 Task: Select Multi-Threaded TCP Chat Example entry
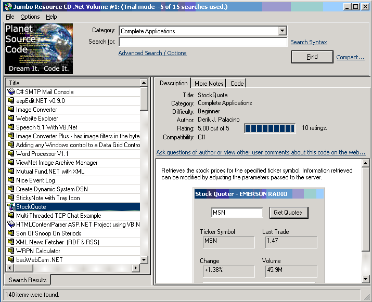[73, 216]
